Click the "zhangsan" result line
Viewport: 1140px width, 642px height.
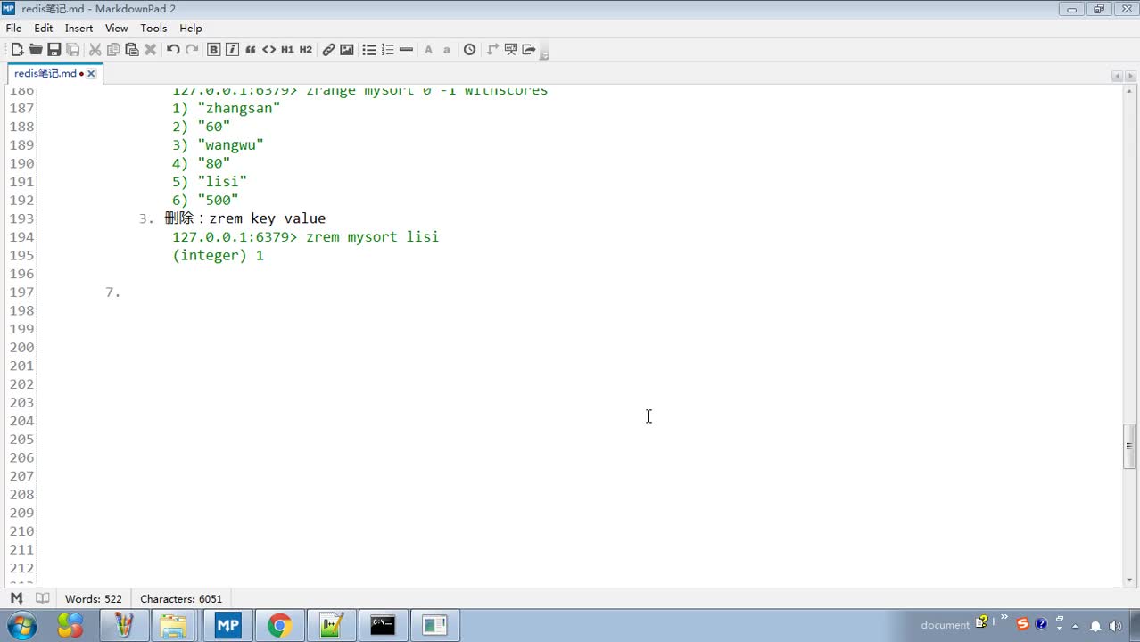[227, 108]
